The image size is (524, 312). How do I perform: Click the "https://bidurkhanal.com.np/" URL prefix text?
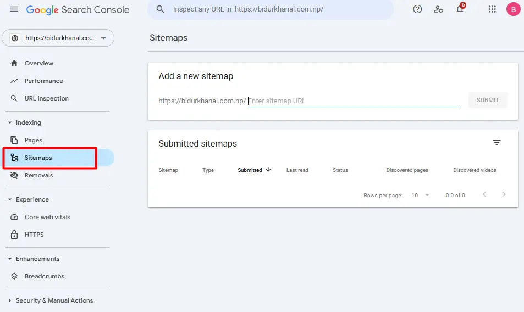pyautogui.click(x=202, y=101)
